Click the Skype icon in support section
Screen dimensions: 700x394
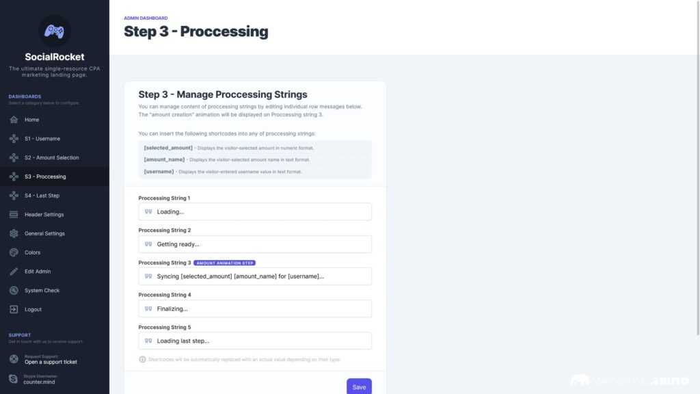[14, 378]
